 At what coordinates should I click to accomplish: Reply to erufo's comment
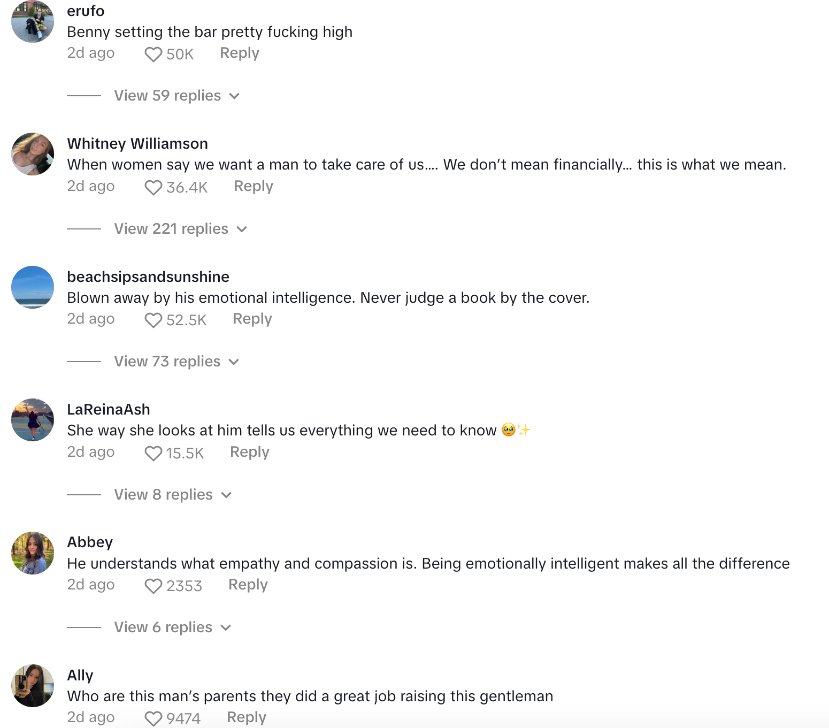[240, 53]
